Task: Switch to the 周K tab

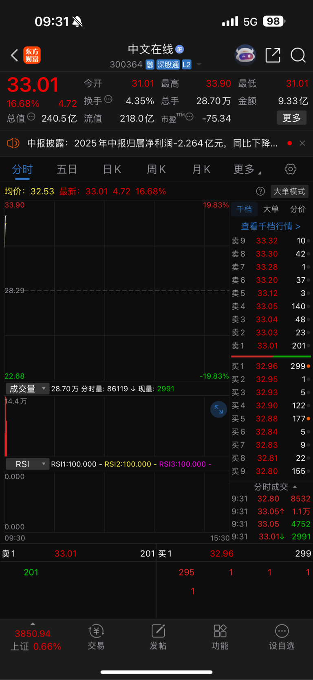Action: point(156,169)
